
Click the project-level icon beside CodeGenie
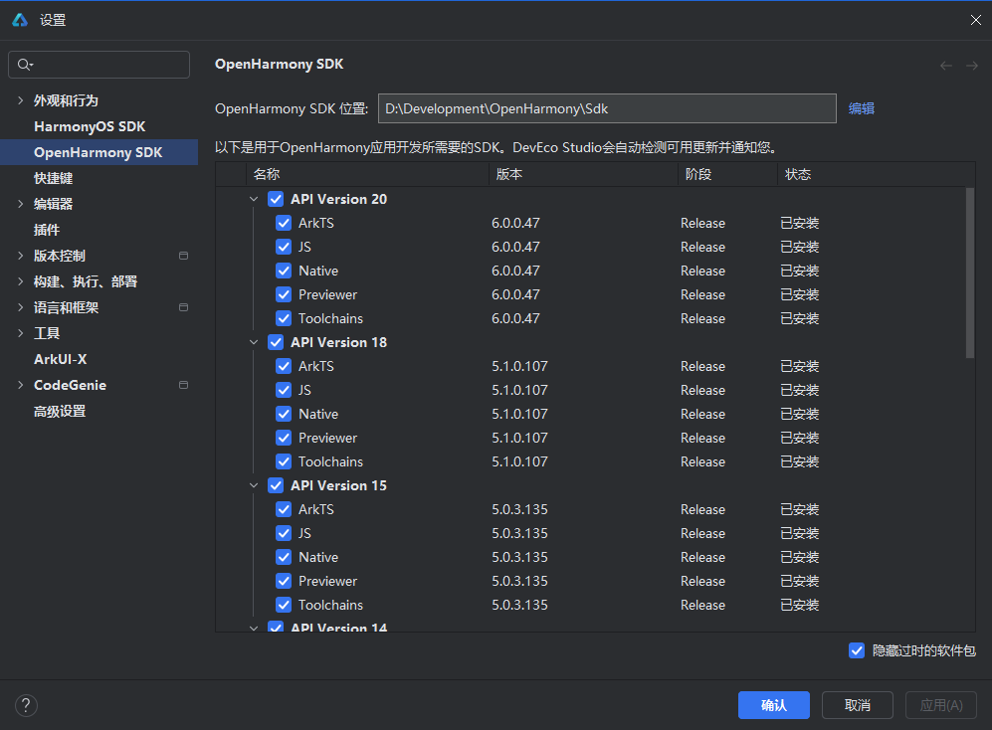tap(183, 385)
